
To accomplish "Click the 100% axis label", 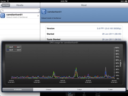I will 117,48.
